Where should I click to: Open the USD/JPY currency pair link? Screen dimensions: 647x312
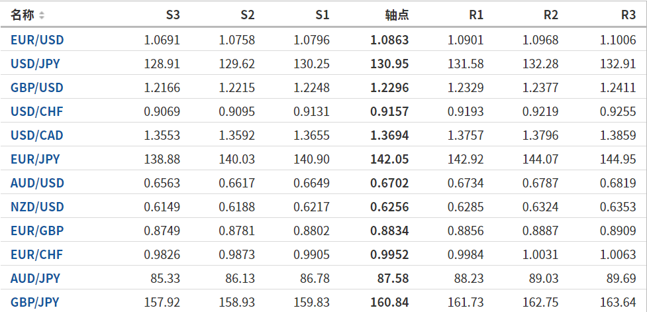36,64
